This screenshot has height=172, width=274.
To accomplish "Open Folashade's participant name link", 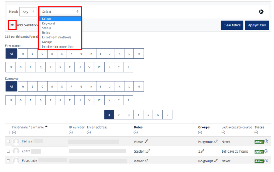I will [29, 161].
